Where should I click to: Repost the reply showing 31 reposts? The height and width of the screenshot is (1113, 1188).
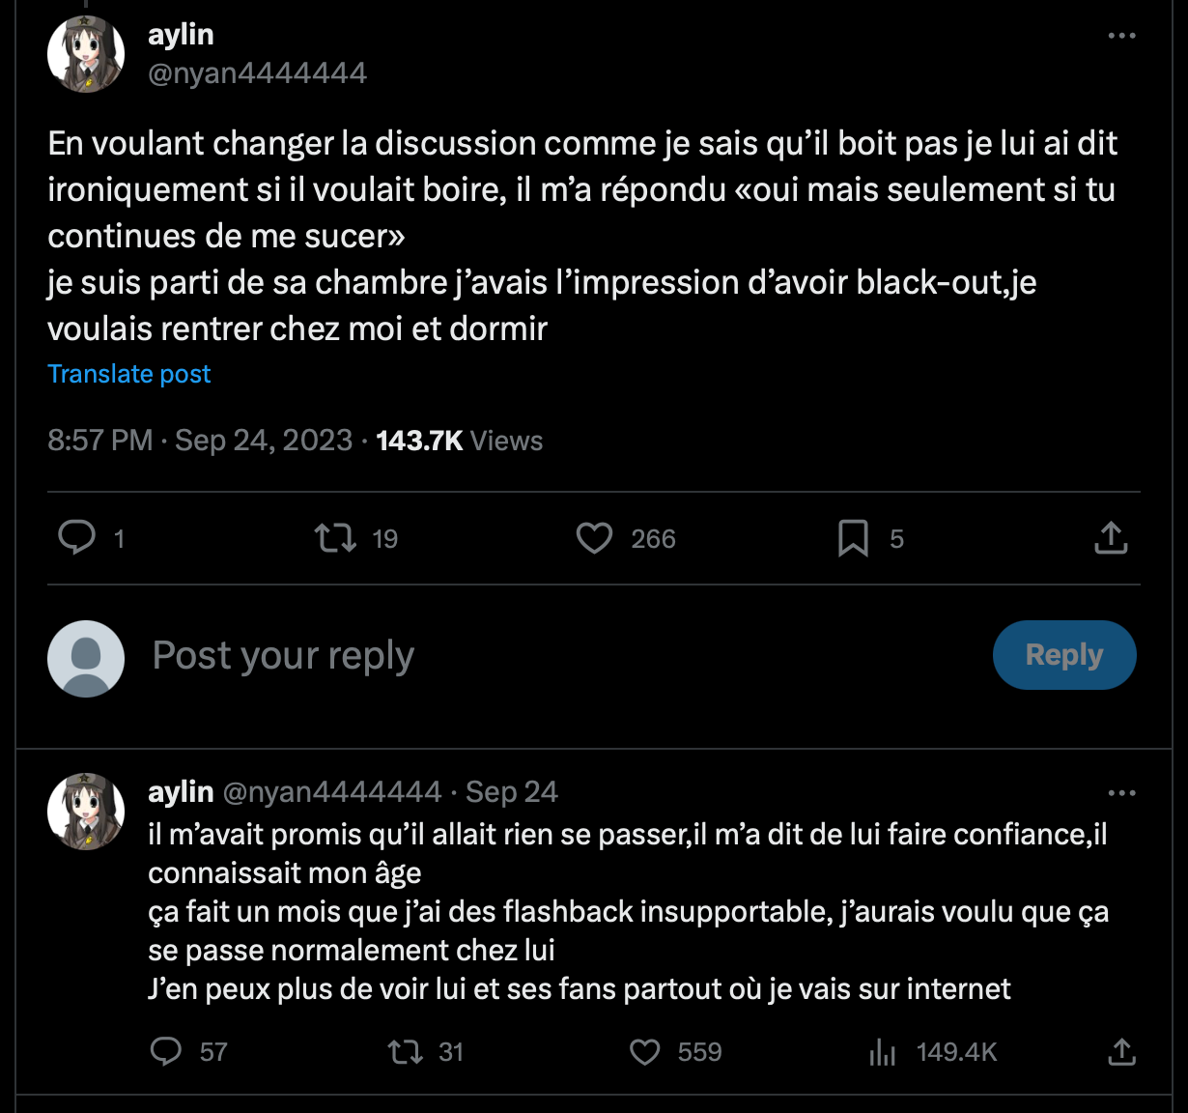(x=405, y=1051)
